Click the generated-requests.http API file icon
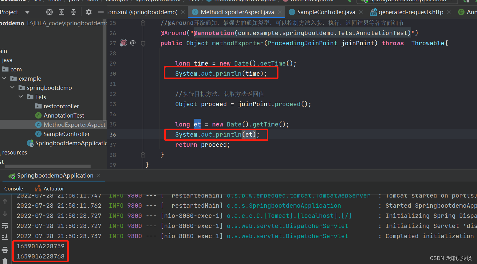The height and width of the screenshot is (264, 477). point(373,12)
